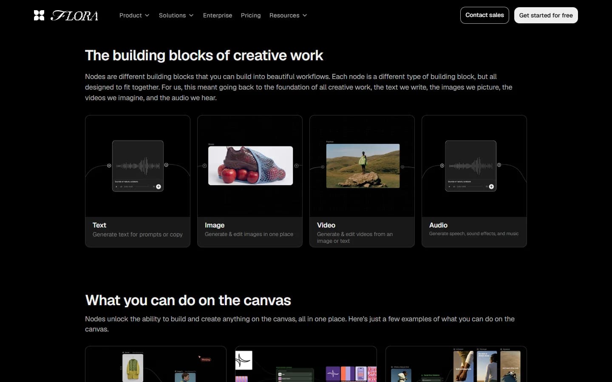Click the FLORA logo icon
This screenshot has height=382, width=612.
click(x=39, y=15)
